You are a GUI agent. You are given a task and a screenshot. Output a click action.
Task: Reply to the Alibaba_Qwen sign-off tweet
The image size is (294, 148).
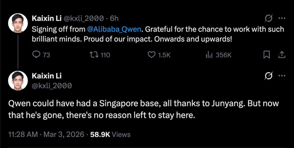coord(36,55)
